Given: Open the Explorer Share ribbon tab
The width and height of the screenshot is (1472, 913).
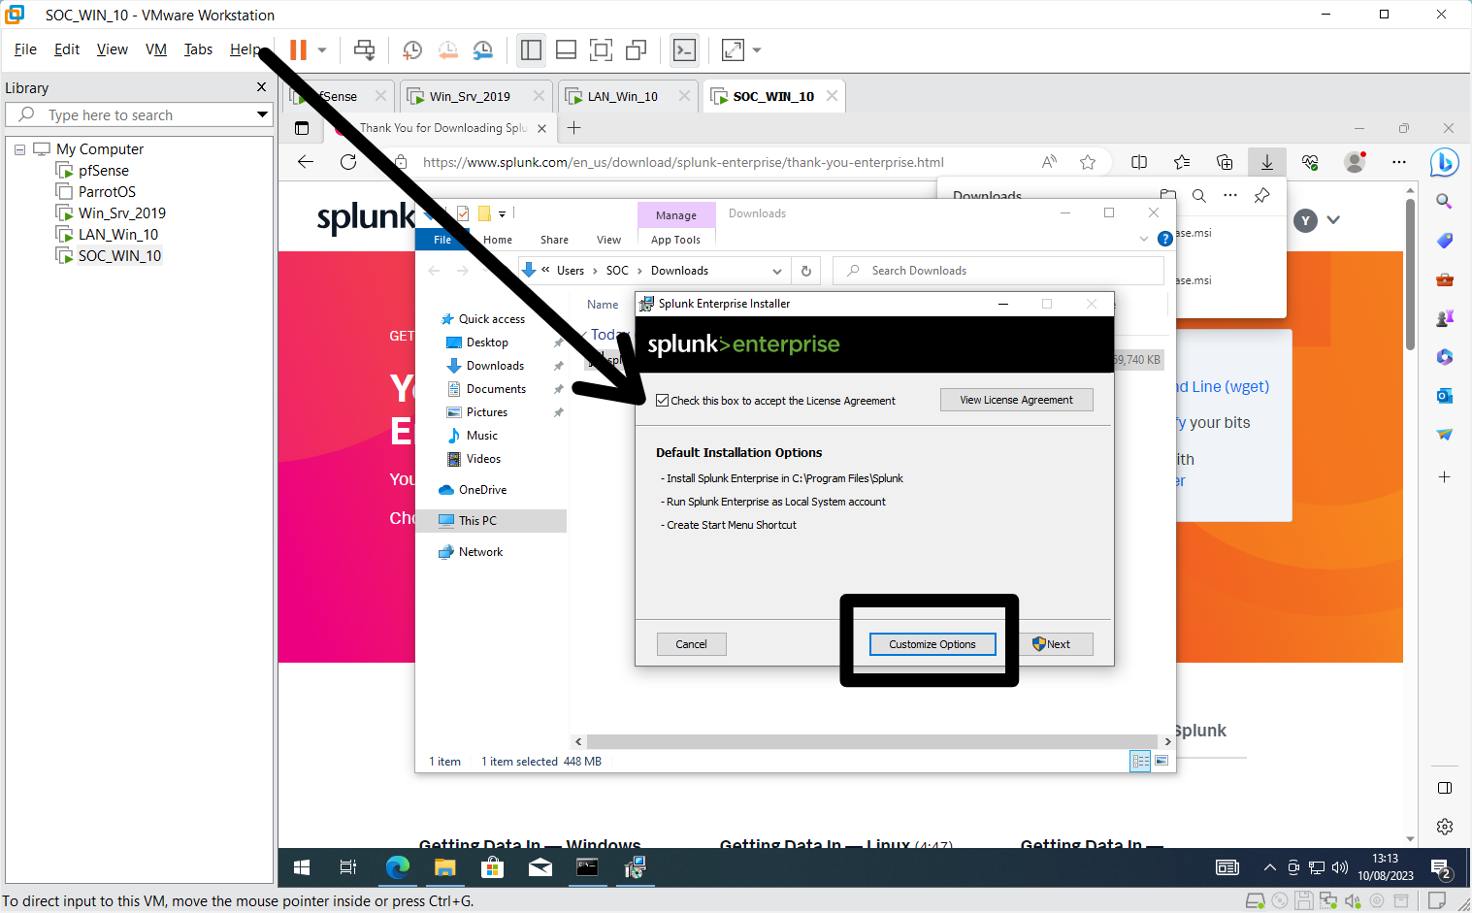Looking at the screenshot, I should pyautogui.click(x=555, y=240).
